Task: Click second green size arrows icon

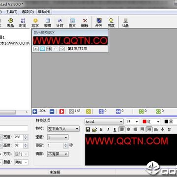Action: pyautogui.click(x=158, y=112)
